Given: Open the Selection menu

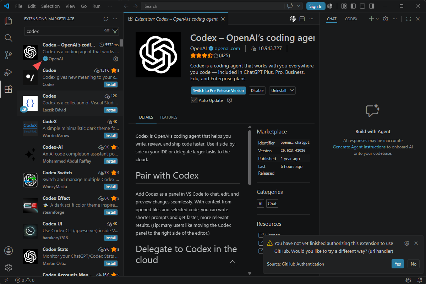Looking at the screenshot, I should [50, 6].
